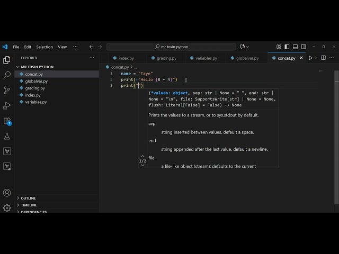The height and width of the screenshot is (254, 339).
Task: Open the Copilot dropdown chevron
Action: (x=248, y=47)
